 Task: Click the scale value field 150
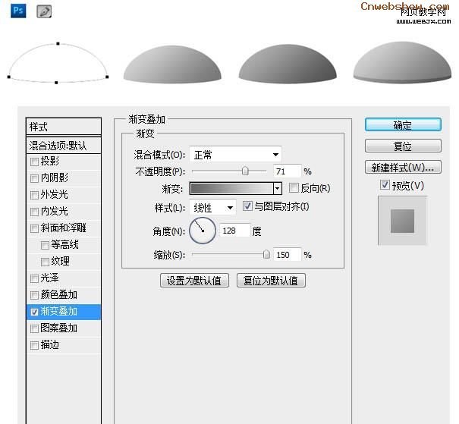point(287,255)
